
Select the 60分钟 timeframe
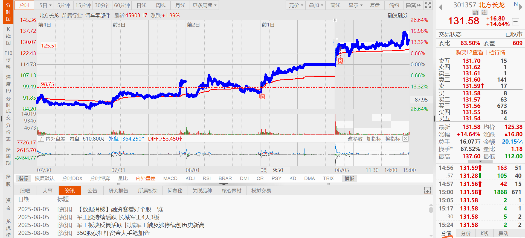[x=122, y=5]
